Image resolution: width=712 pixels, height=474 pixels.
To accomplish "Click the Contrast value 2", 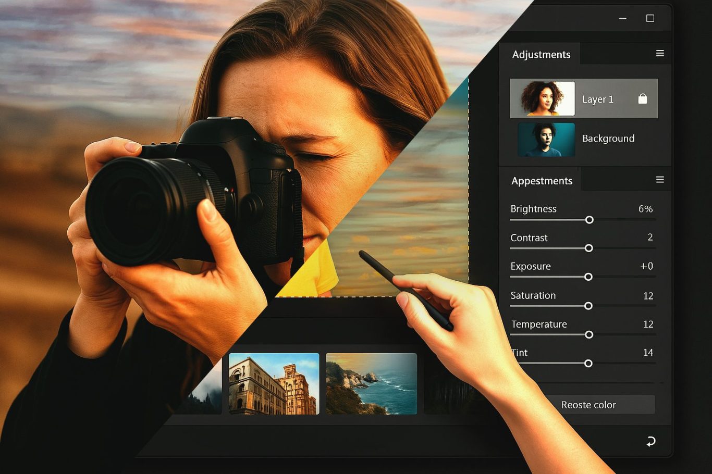I will [x=650, y=237].
